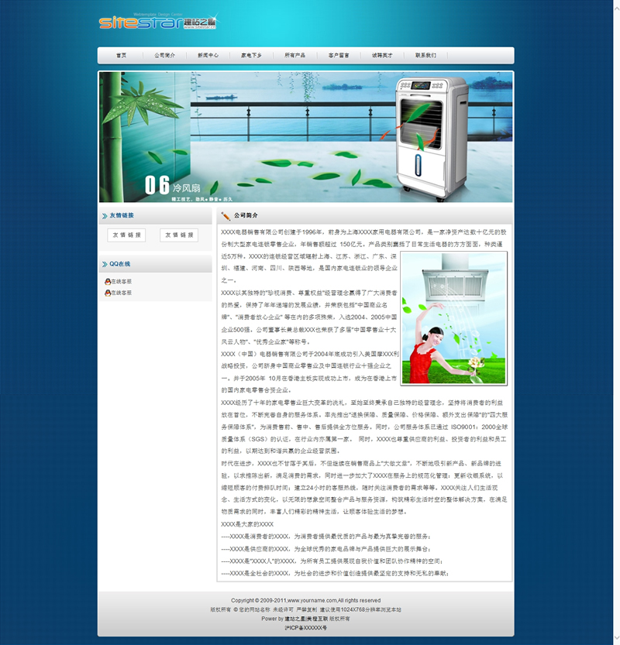The width and height of the screenshot is (620, 645).
Task: Select 联系我们 in the navigation bar
Action: pyautogui.click(x=425, y=56)
